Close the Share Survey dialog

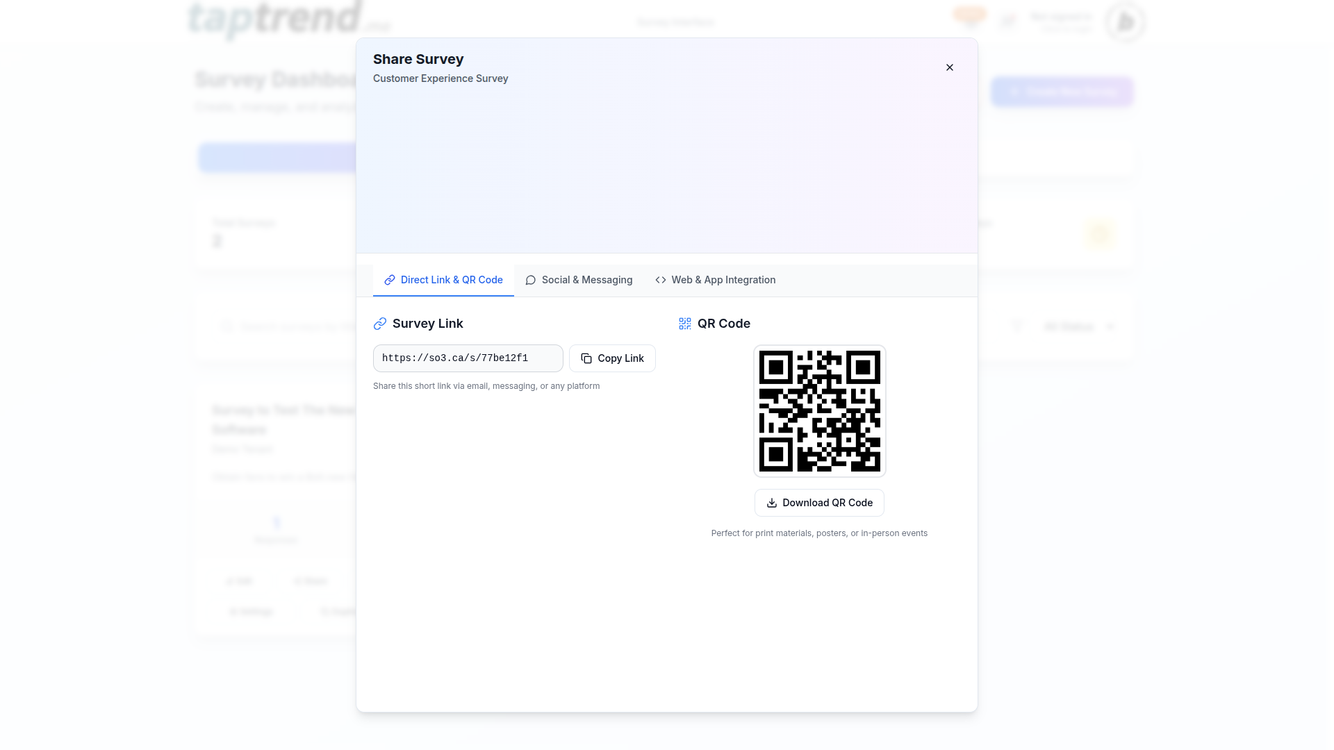pos(949,67)
